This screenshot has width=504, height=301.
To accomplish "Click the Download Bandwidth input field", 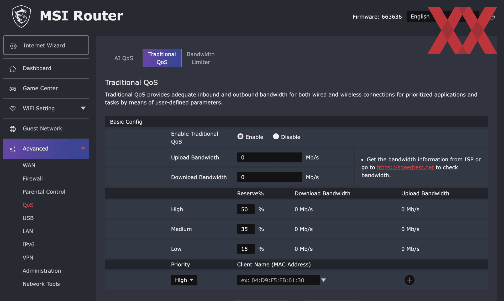I will tap(269, 177).
